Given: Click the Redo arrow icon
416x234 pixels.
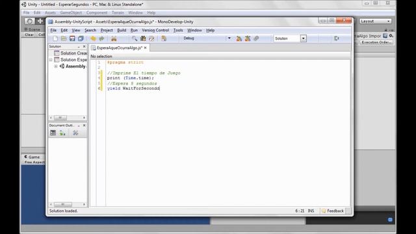Looking at the screenshot, I should [101, 38].
